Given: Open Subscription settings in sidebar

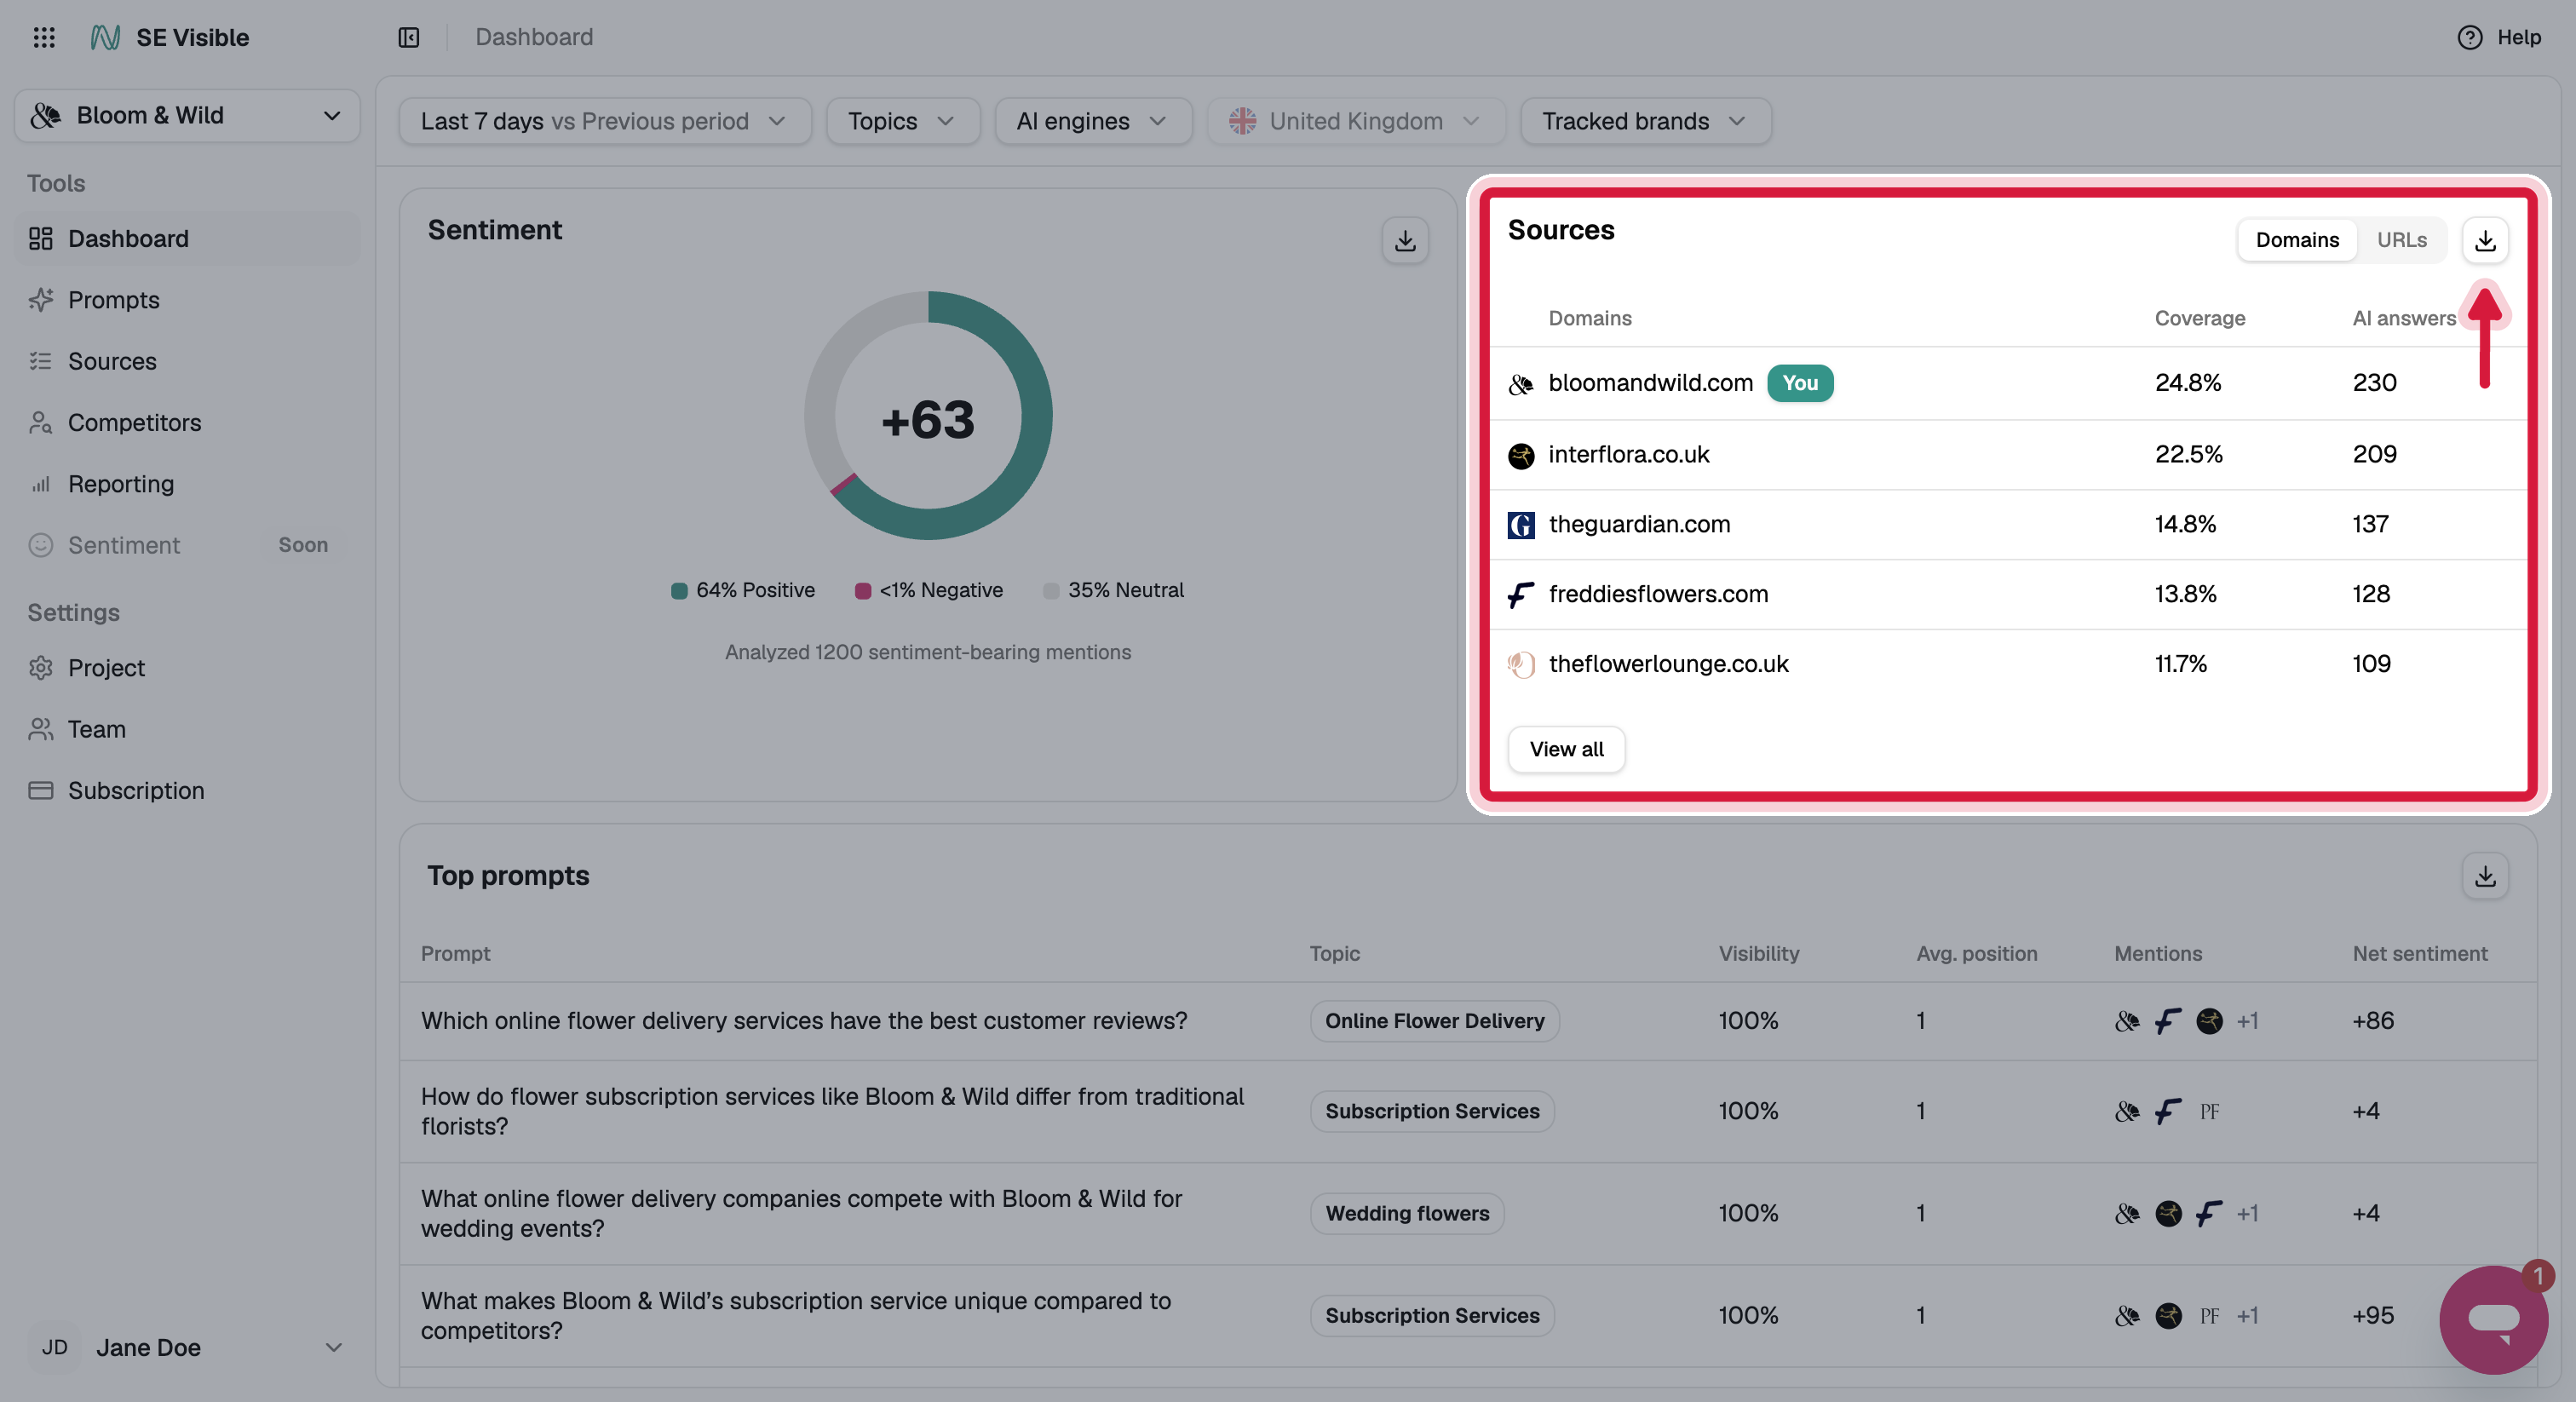Looking at the screenshot, I should (187, 791).
